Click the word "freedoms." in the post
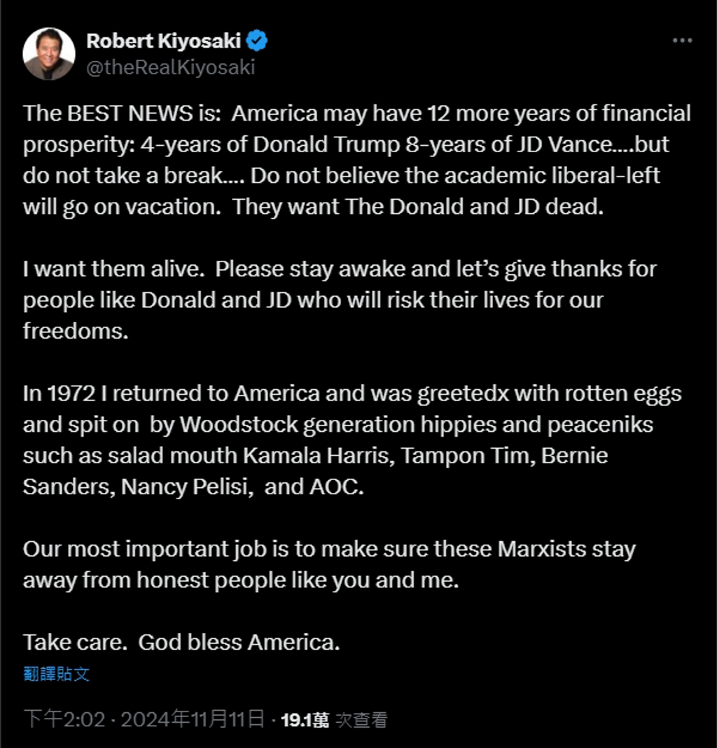Viewport: 717px width, 748px height. click(76, 331)
